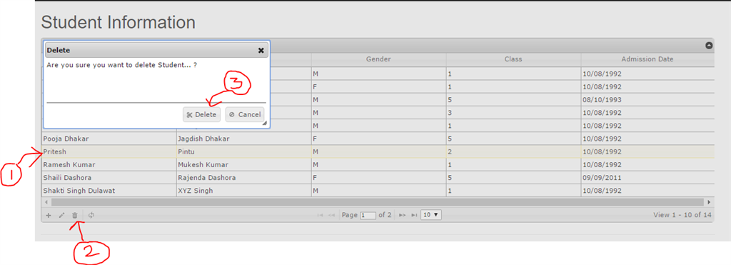Click the horizontal scrollbar track of the grid
Screen dimensions: 731x265
pyautogui.click(x=377, y=202)
